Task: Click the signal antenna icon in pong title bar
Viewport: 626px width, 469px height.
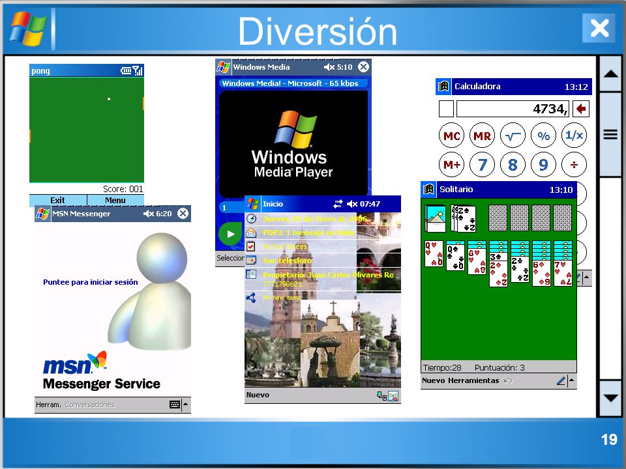Action: (x=138, y=70)
